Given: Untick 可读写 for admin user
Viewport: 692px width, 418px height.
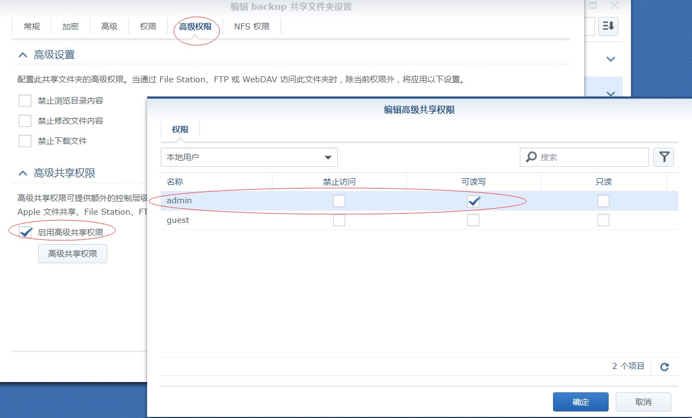Looking at the screenshot, I should click(474, 201).
